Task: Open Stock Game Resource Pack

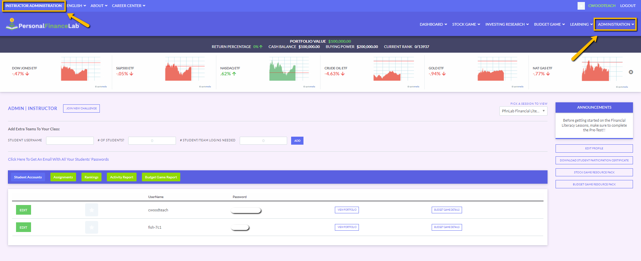Action: [594, 172]
